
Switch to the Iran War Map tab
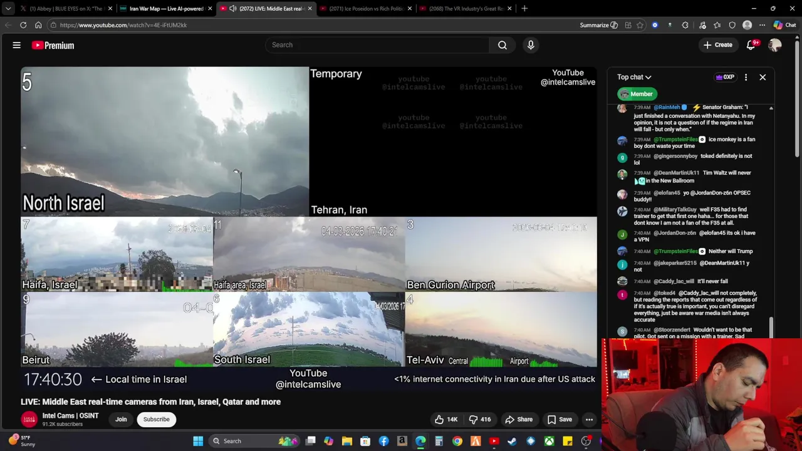(x=165, y=9)
